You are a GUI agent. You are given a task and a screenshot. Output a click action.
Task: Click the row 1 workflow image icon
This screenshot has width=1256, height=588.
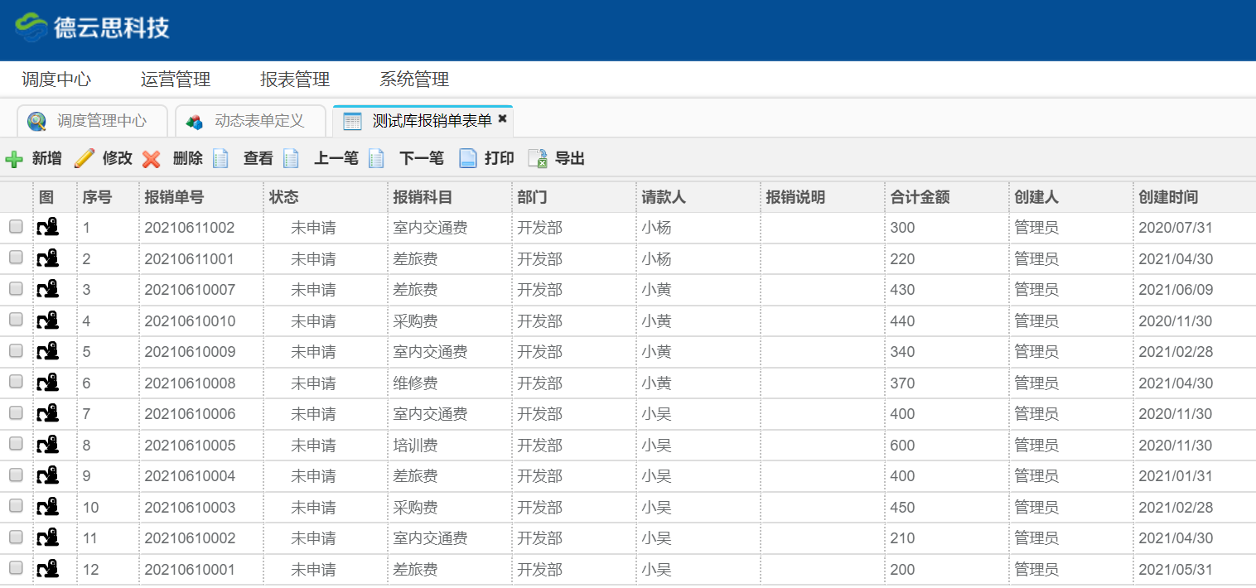pyautogui.click(x=48, y=228)
